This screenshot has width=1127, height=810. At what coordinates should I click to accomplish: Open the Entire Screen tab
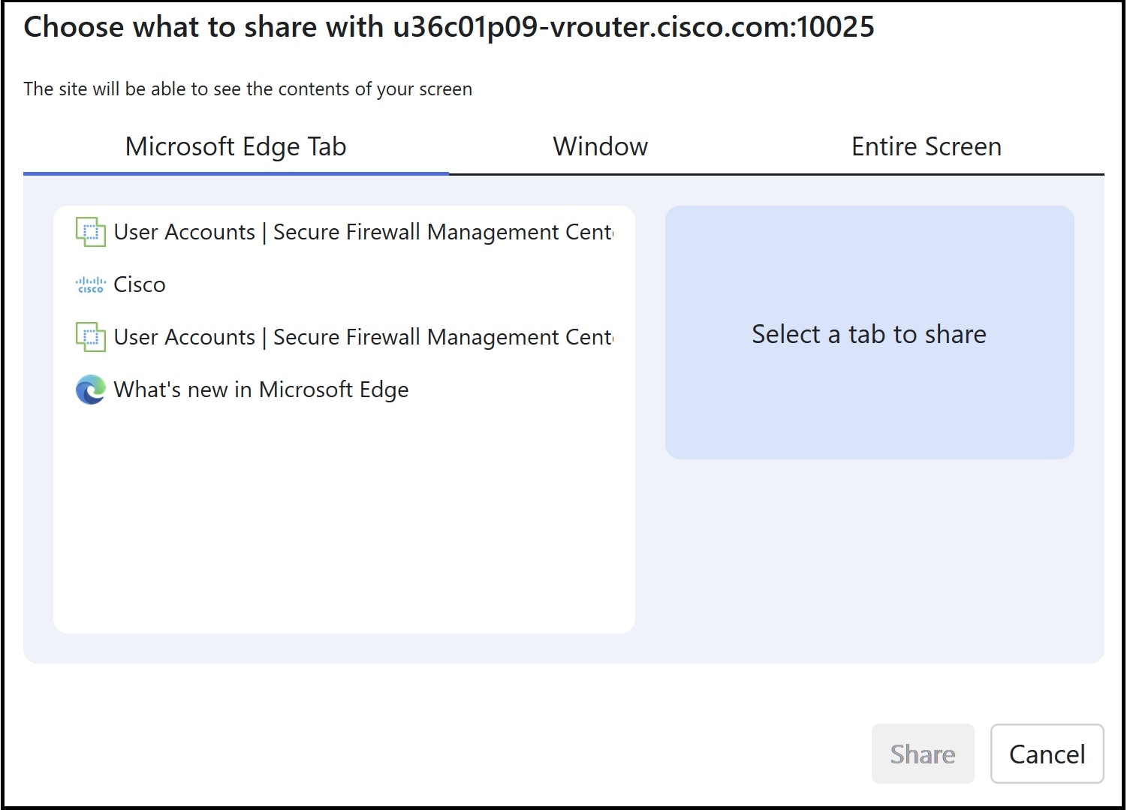[926, 146]
